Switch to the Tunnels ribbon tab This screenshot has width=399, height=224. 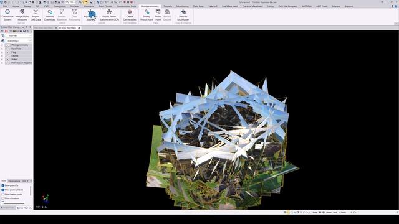(168, 6)
